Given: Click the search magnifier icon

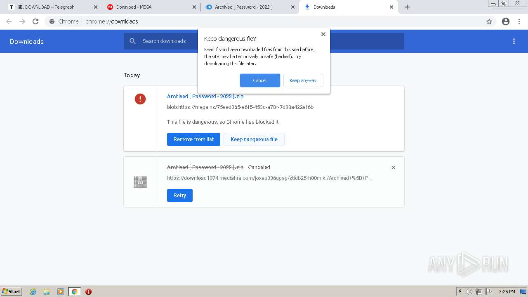Looking at the screenshot, I should (132, 41).
